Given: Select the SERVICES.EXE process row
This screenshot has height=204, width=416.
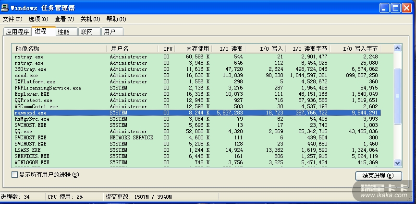Looking at the screenshot, I should tap(196, 157).
